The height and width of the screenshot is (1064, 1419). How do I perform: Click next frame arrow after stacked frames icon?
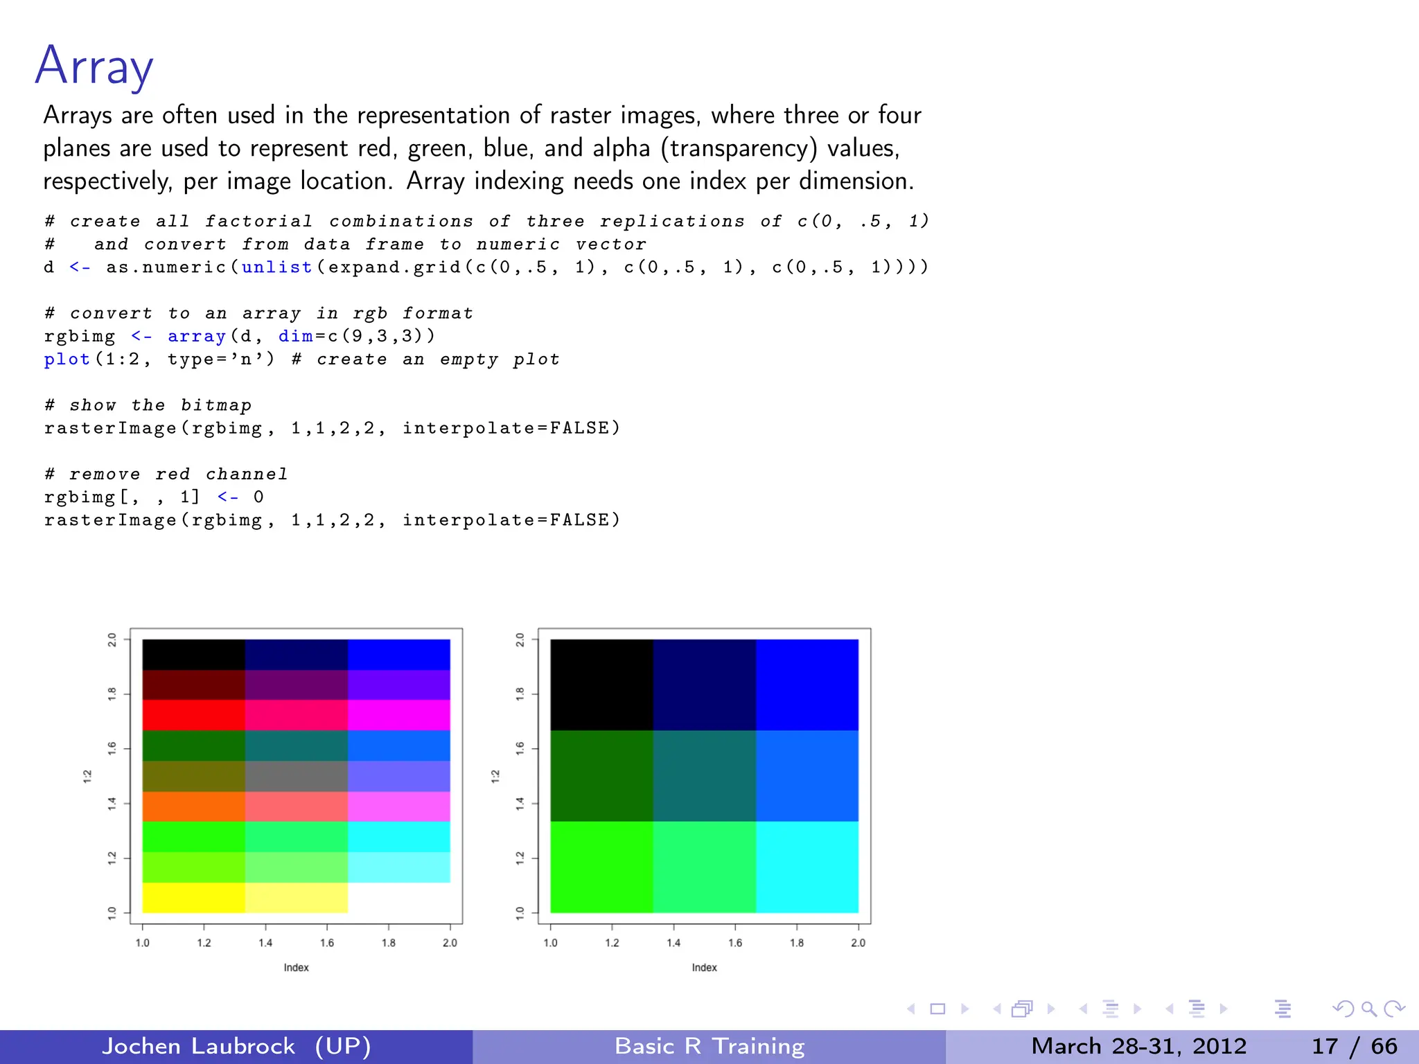(1051, 1009)
